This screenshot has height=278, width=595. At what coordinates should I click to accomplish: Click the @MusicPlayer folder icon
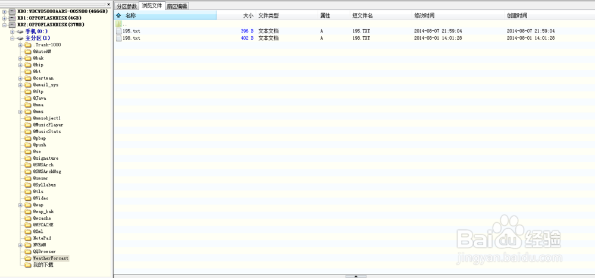(x=28, y=125)
